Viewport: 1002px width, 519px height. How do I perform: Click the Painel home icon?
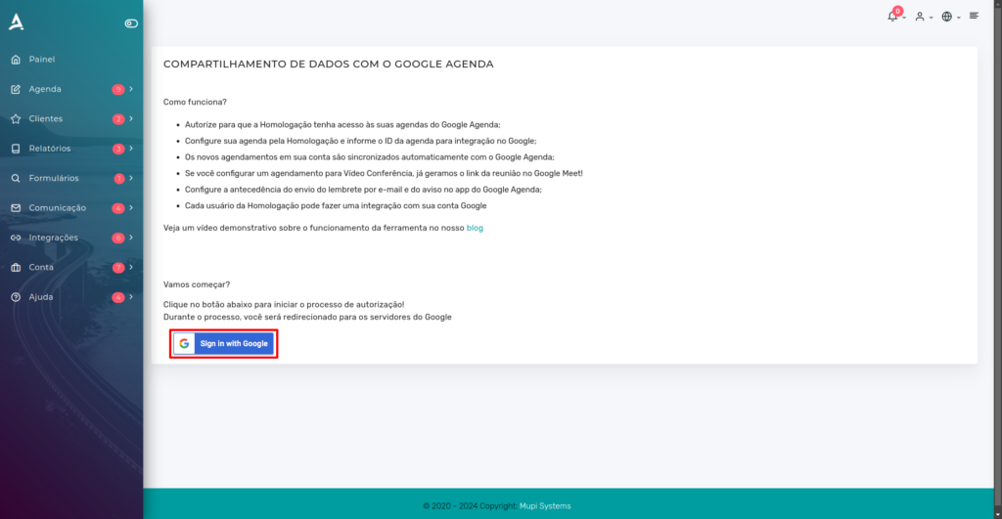tap(16, 60)
